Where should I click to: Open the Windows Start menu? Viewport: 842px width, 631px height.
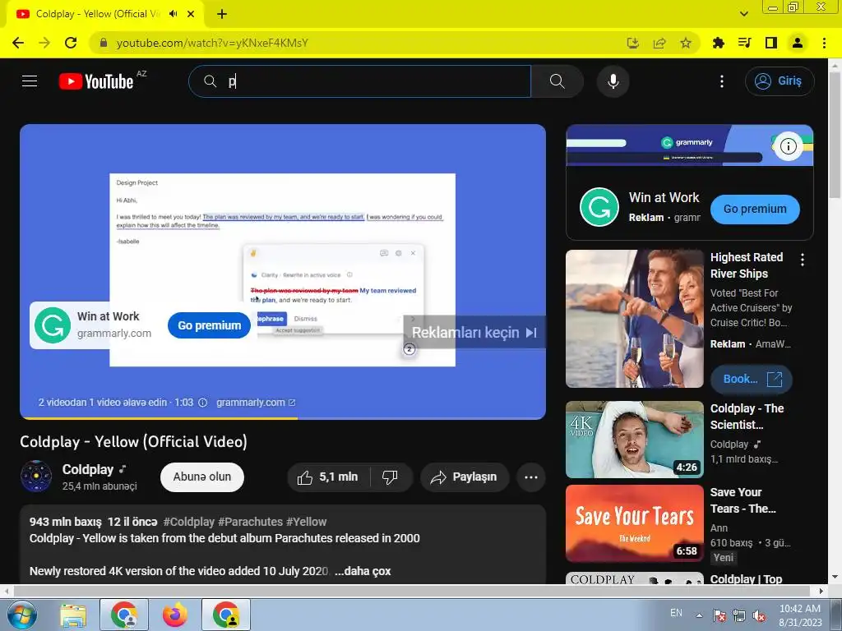point(22,615)
